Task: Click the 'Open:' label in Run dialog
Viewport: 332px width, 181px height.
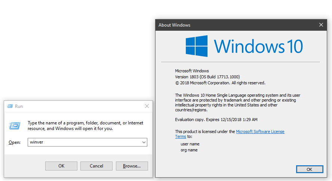Action: click(x=14, y=142)
